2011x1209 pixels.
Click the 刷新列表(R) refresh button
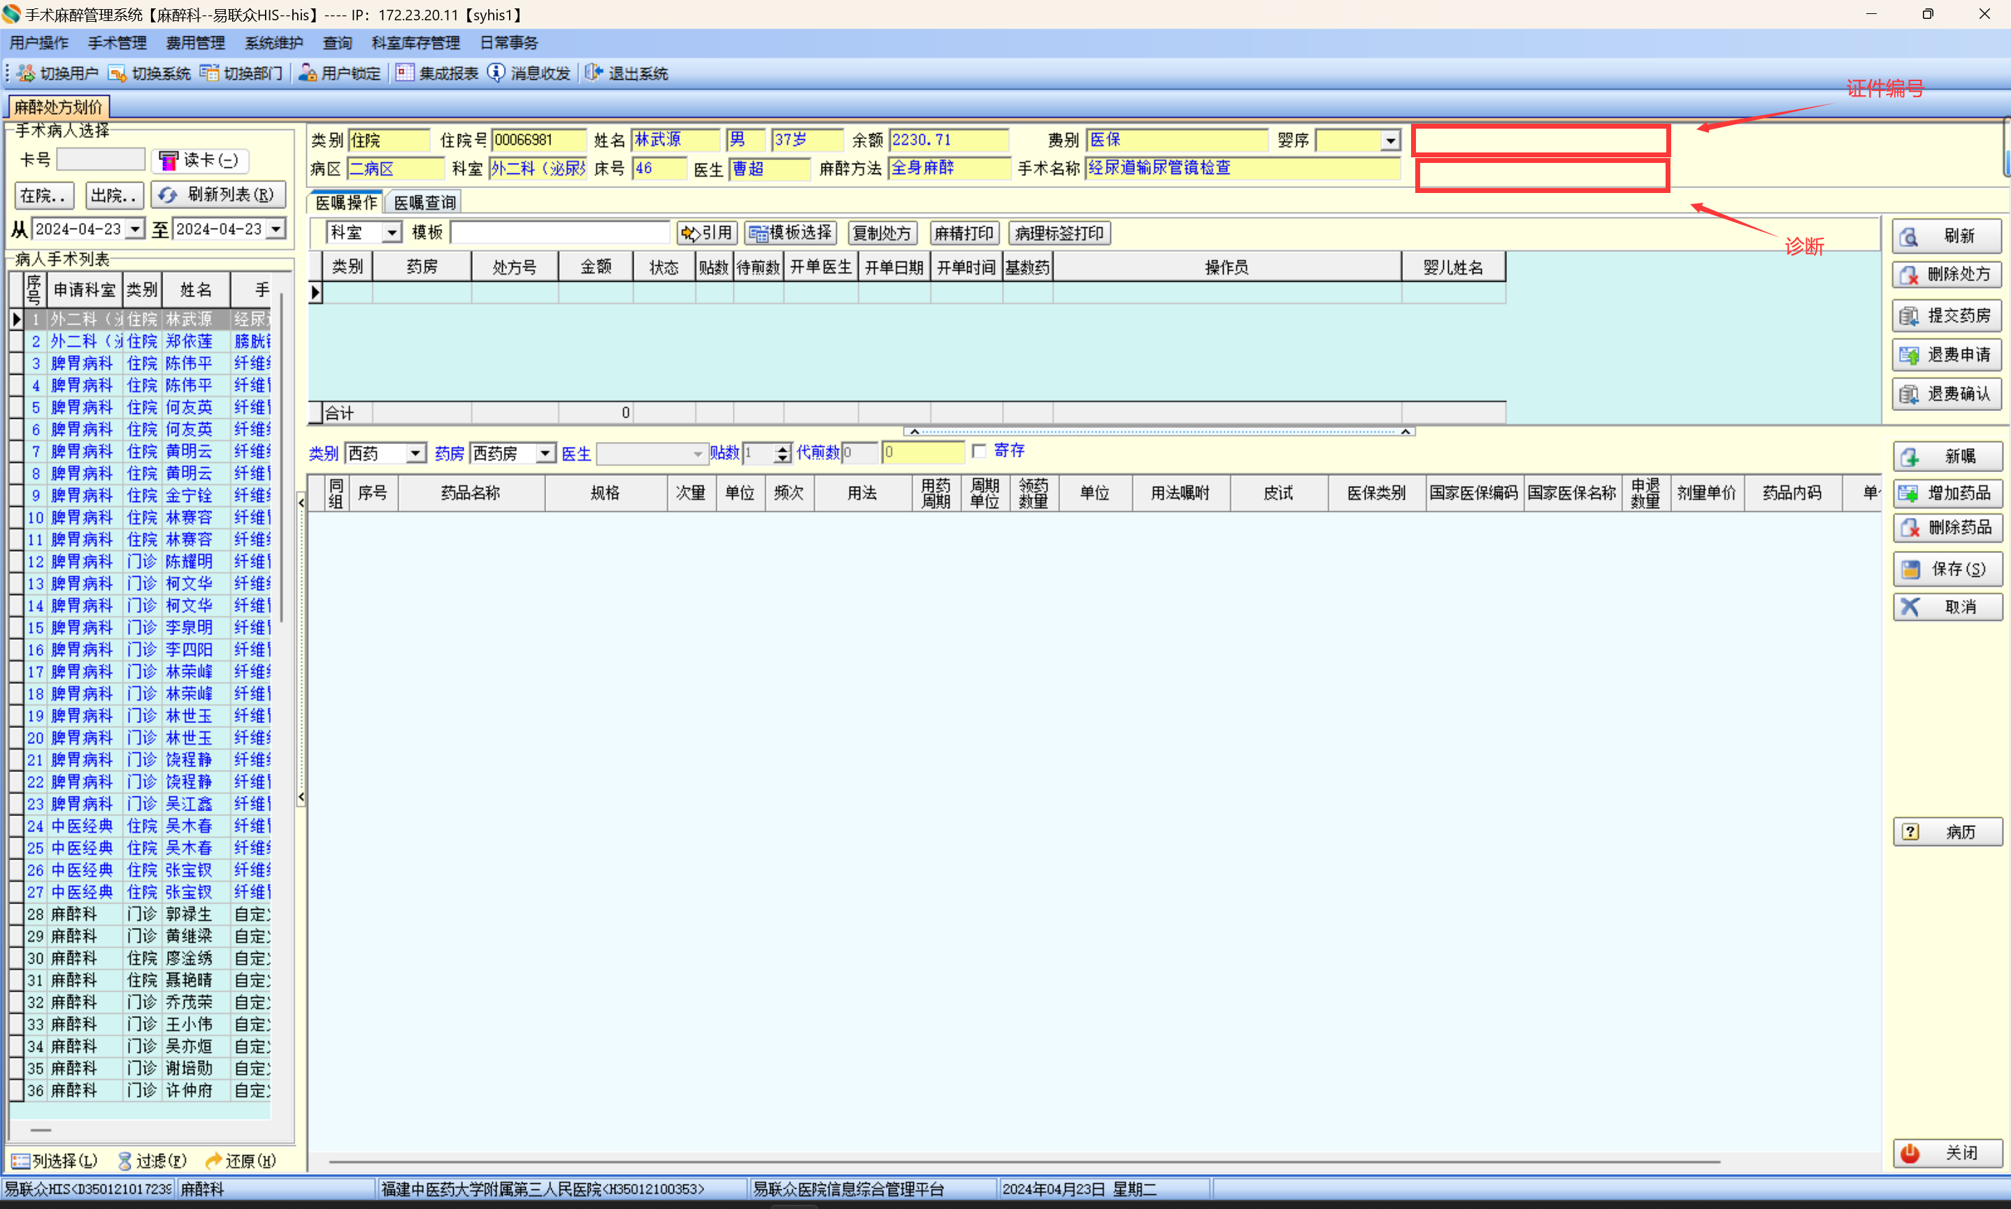(x=218, y=194)
